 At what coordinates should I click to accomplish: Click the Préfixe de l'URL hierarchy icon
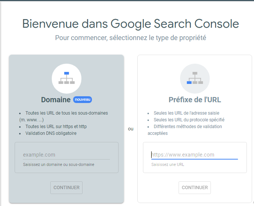(x=195, y=78)
